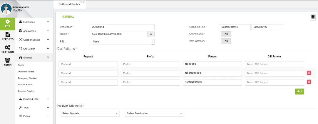Click Match CID Pattern field in NXXXXXX row
The height and width of the screenshot is (124, 318).
[x=275, y=64]
